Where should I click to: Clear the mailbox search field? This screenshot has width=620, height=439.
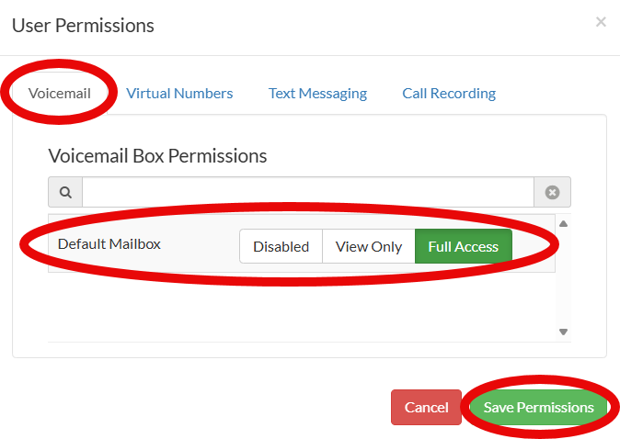(x=552, y=192)
